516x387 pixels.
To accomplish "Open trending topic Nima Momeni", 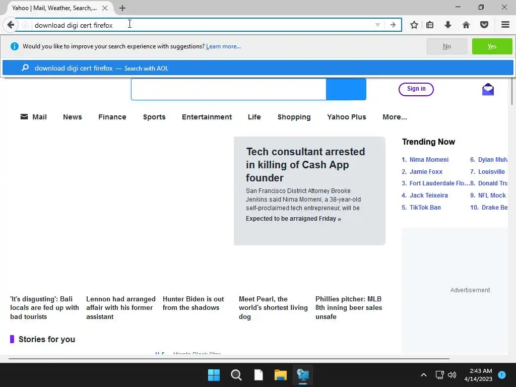I will click(x=429, y=160).
